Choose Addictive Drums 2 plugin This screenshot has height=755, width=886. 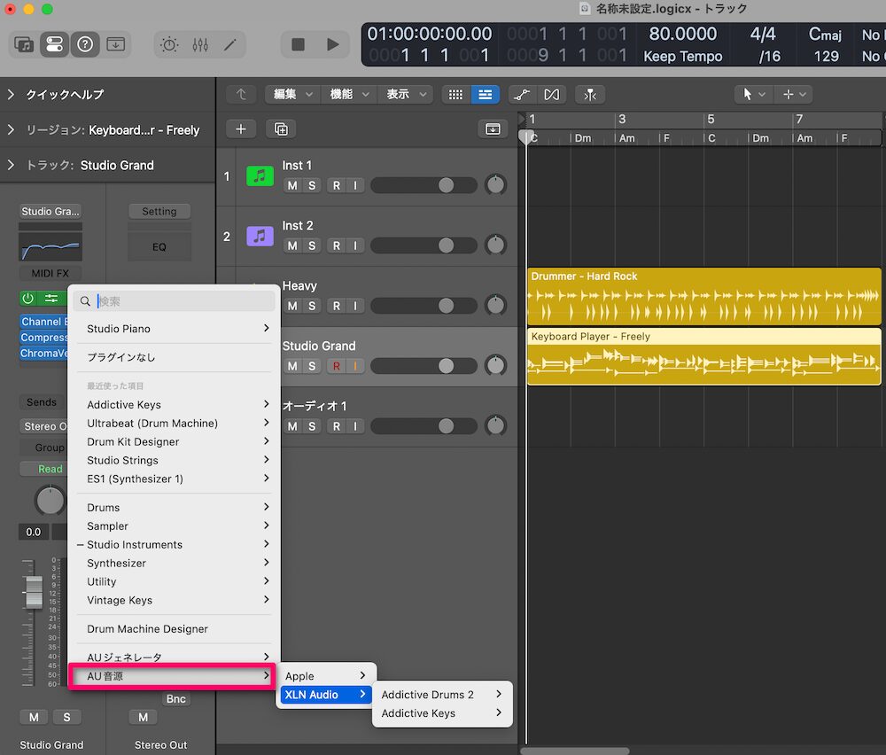442,695
